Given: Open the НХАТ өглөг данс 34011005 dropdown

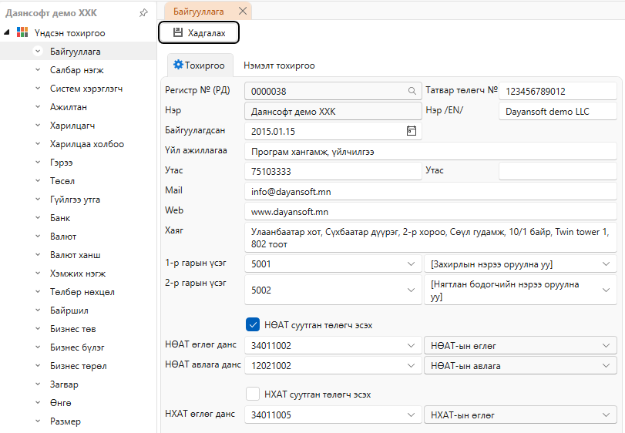Looking at the screenshot, I should [411, 415].
